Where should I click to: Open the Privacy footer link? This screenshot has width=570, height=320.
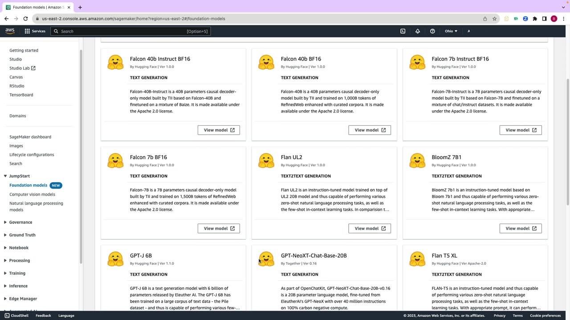(499, 316)
